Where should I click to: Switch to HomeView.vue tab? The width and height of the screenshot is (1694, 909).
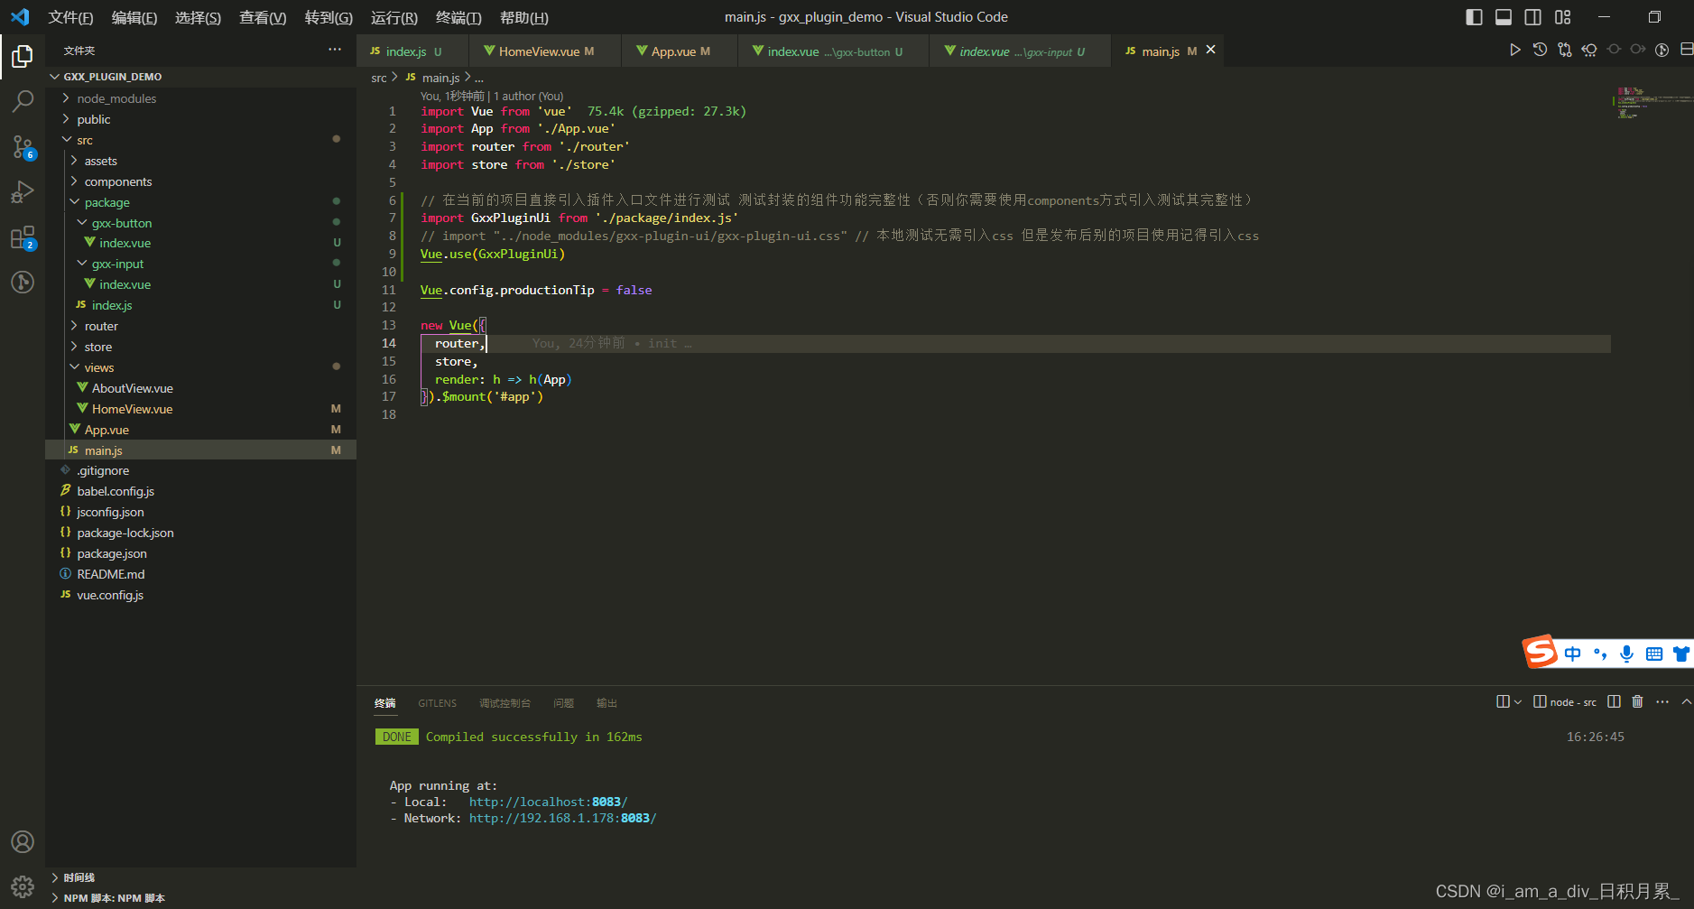click(545, 51)
